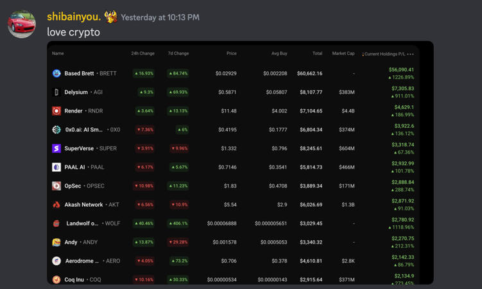Click the Based Brett coin icon
Image resolution: width=482 pixels, height=289 pixels.
pos(56,73)
